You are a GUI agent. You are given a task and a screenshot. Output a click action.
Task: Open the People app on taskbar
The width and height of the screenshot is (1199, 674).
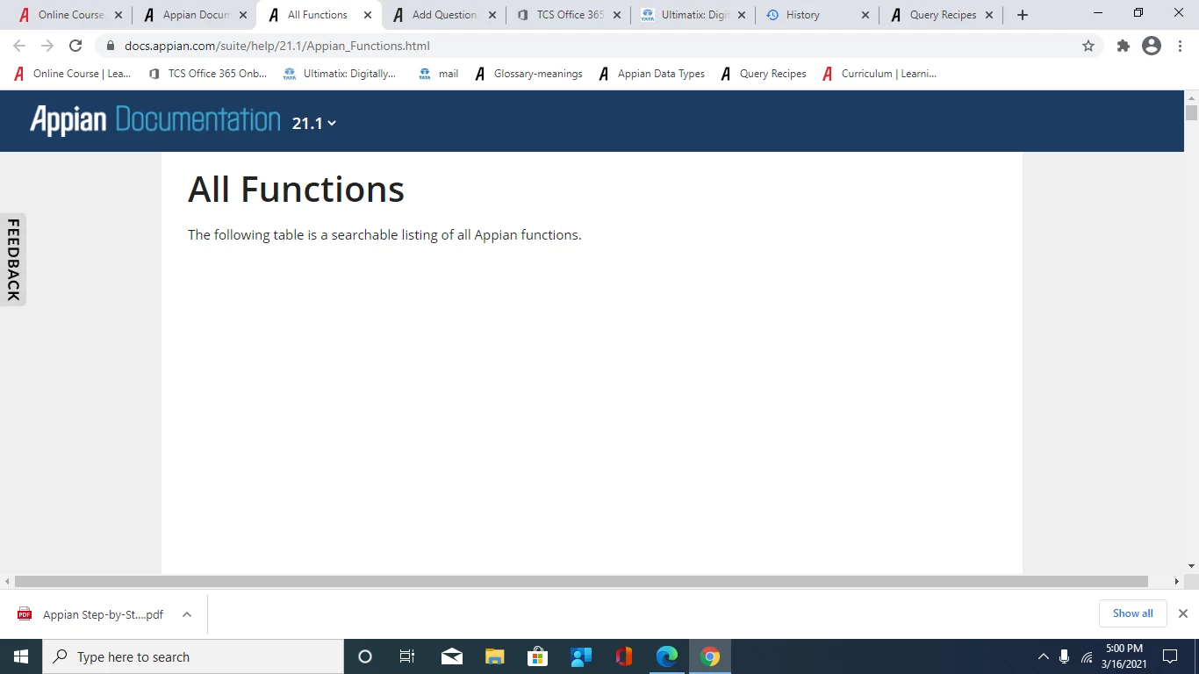581,656
